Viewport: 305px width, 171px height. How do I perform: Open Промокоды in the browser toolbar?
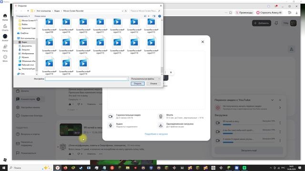[244, 13]
